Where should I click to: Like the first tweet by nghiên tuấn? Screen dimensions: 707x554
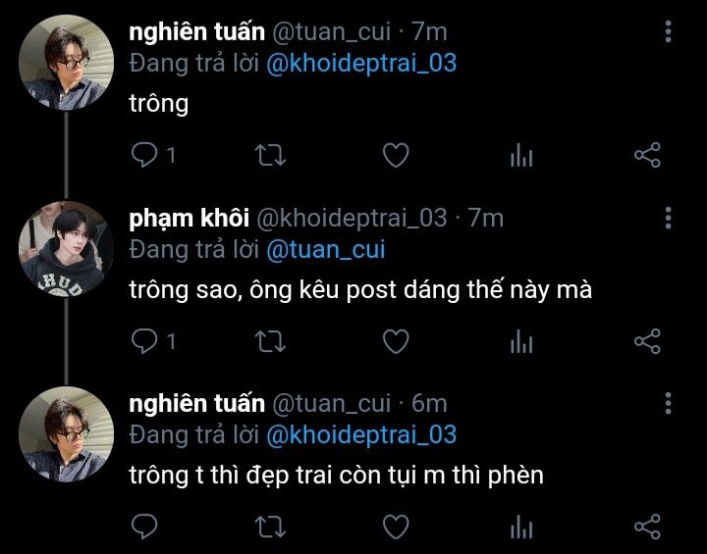[x=396, y=155]
